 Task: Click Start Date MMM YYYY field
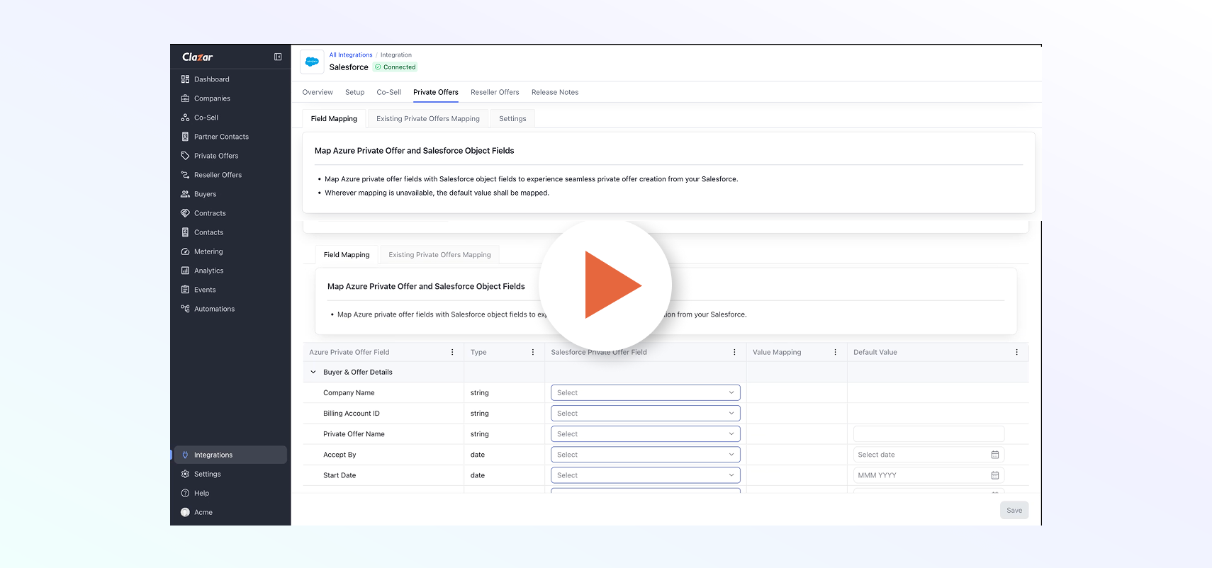coord(928,475)
